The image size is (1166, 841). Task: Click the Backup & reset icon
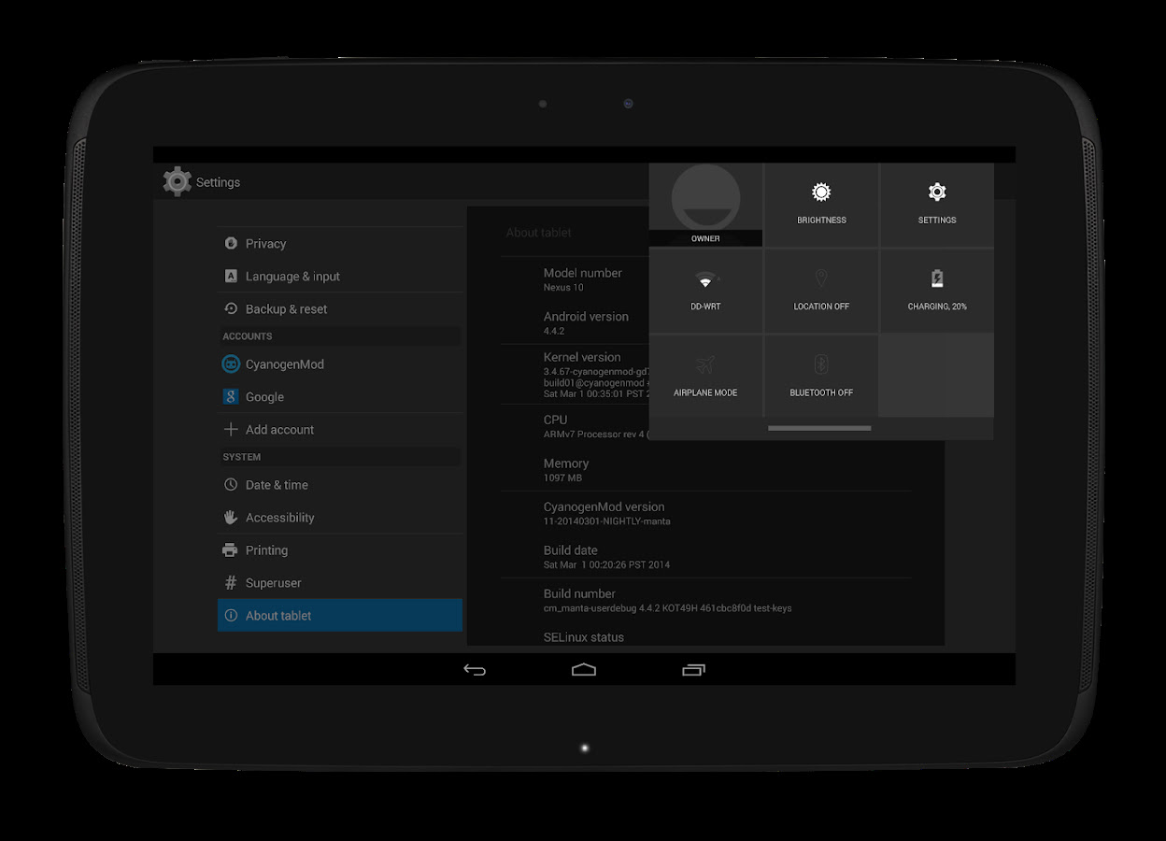click(x=231, y=308)
